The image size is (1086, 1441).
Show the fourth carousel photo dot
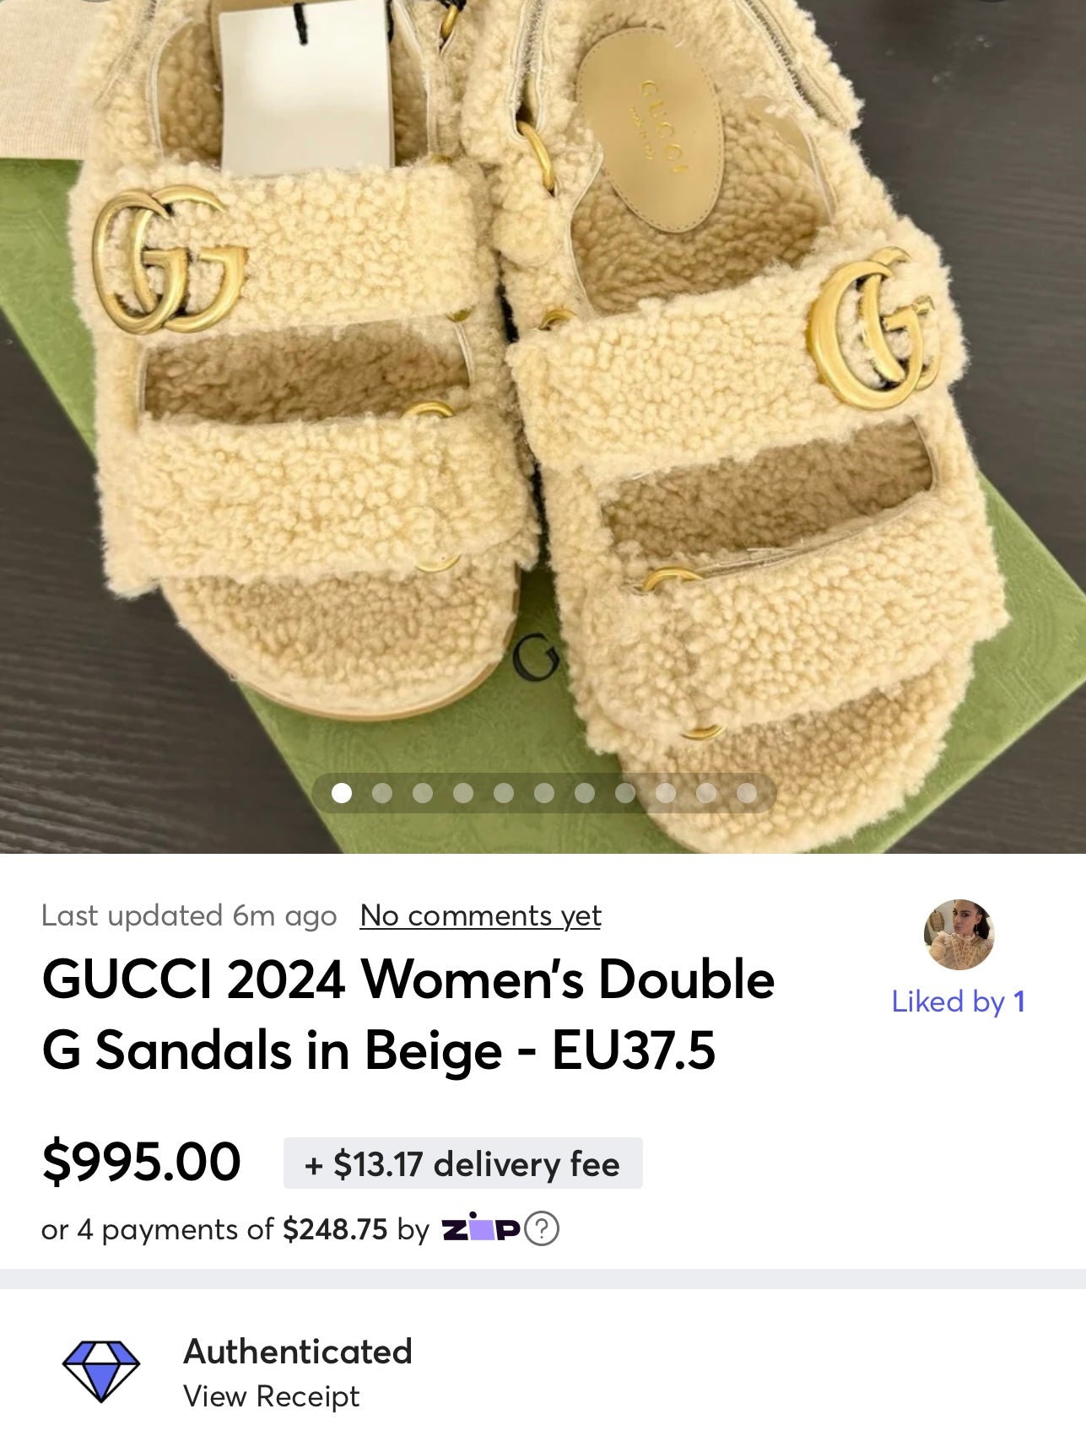(x=463, y=793)
